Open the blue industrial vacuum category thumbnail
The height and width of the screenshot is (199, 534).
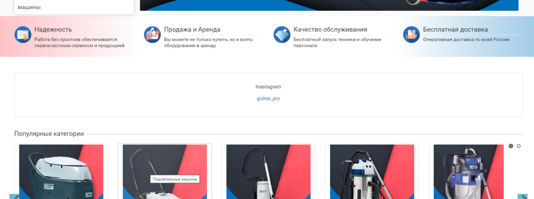468,172
